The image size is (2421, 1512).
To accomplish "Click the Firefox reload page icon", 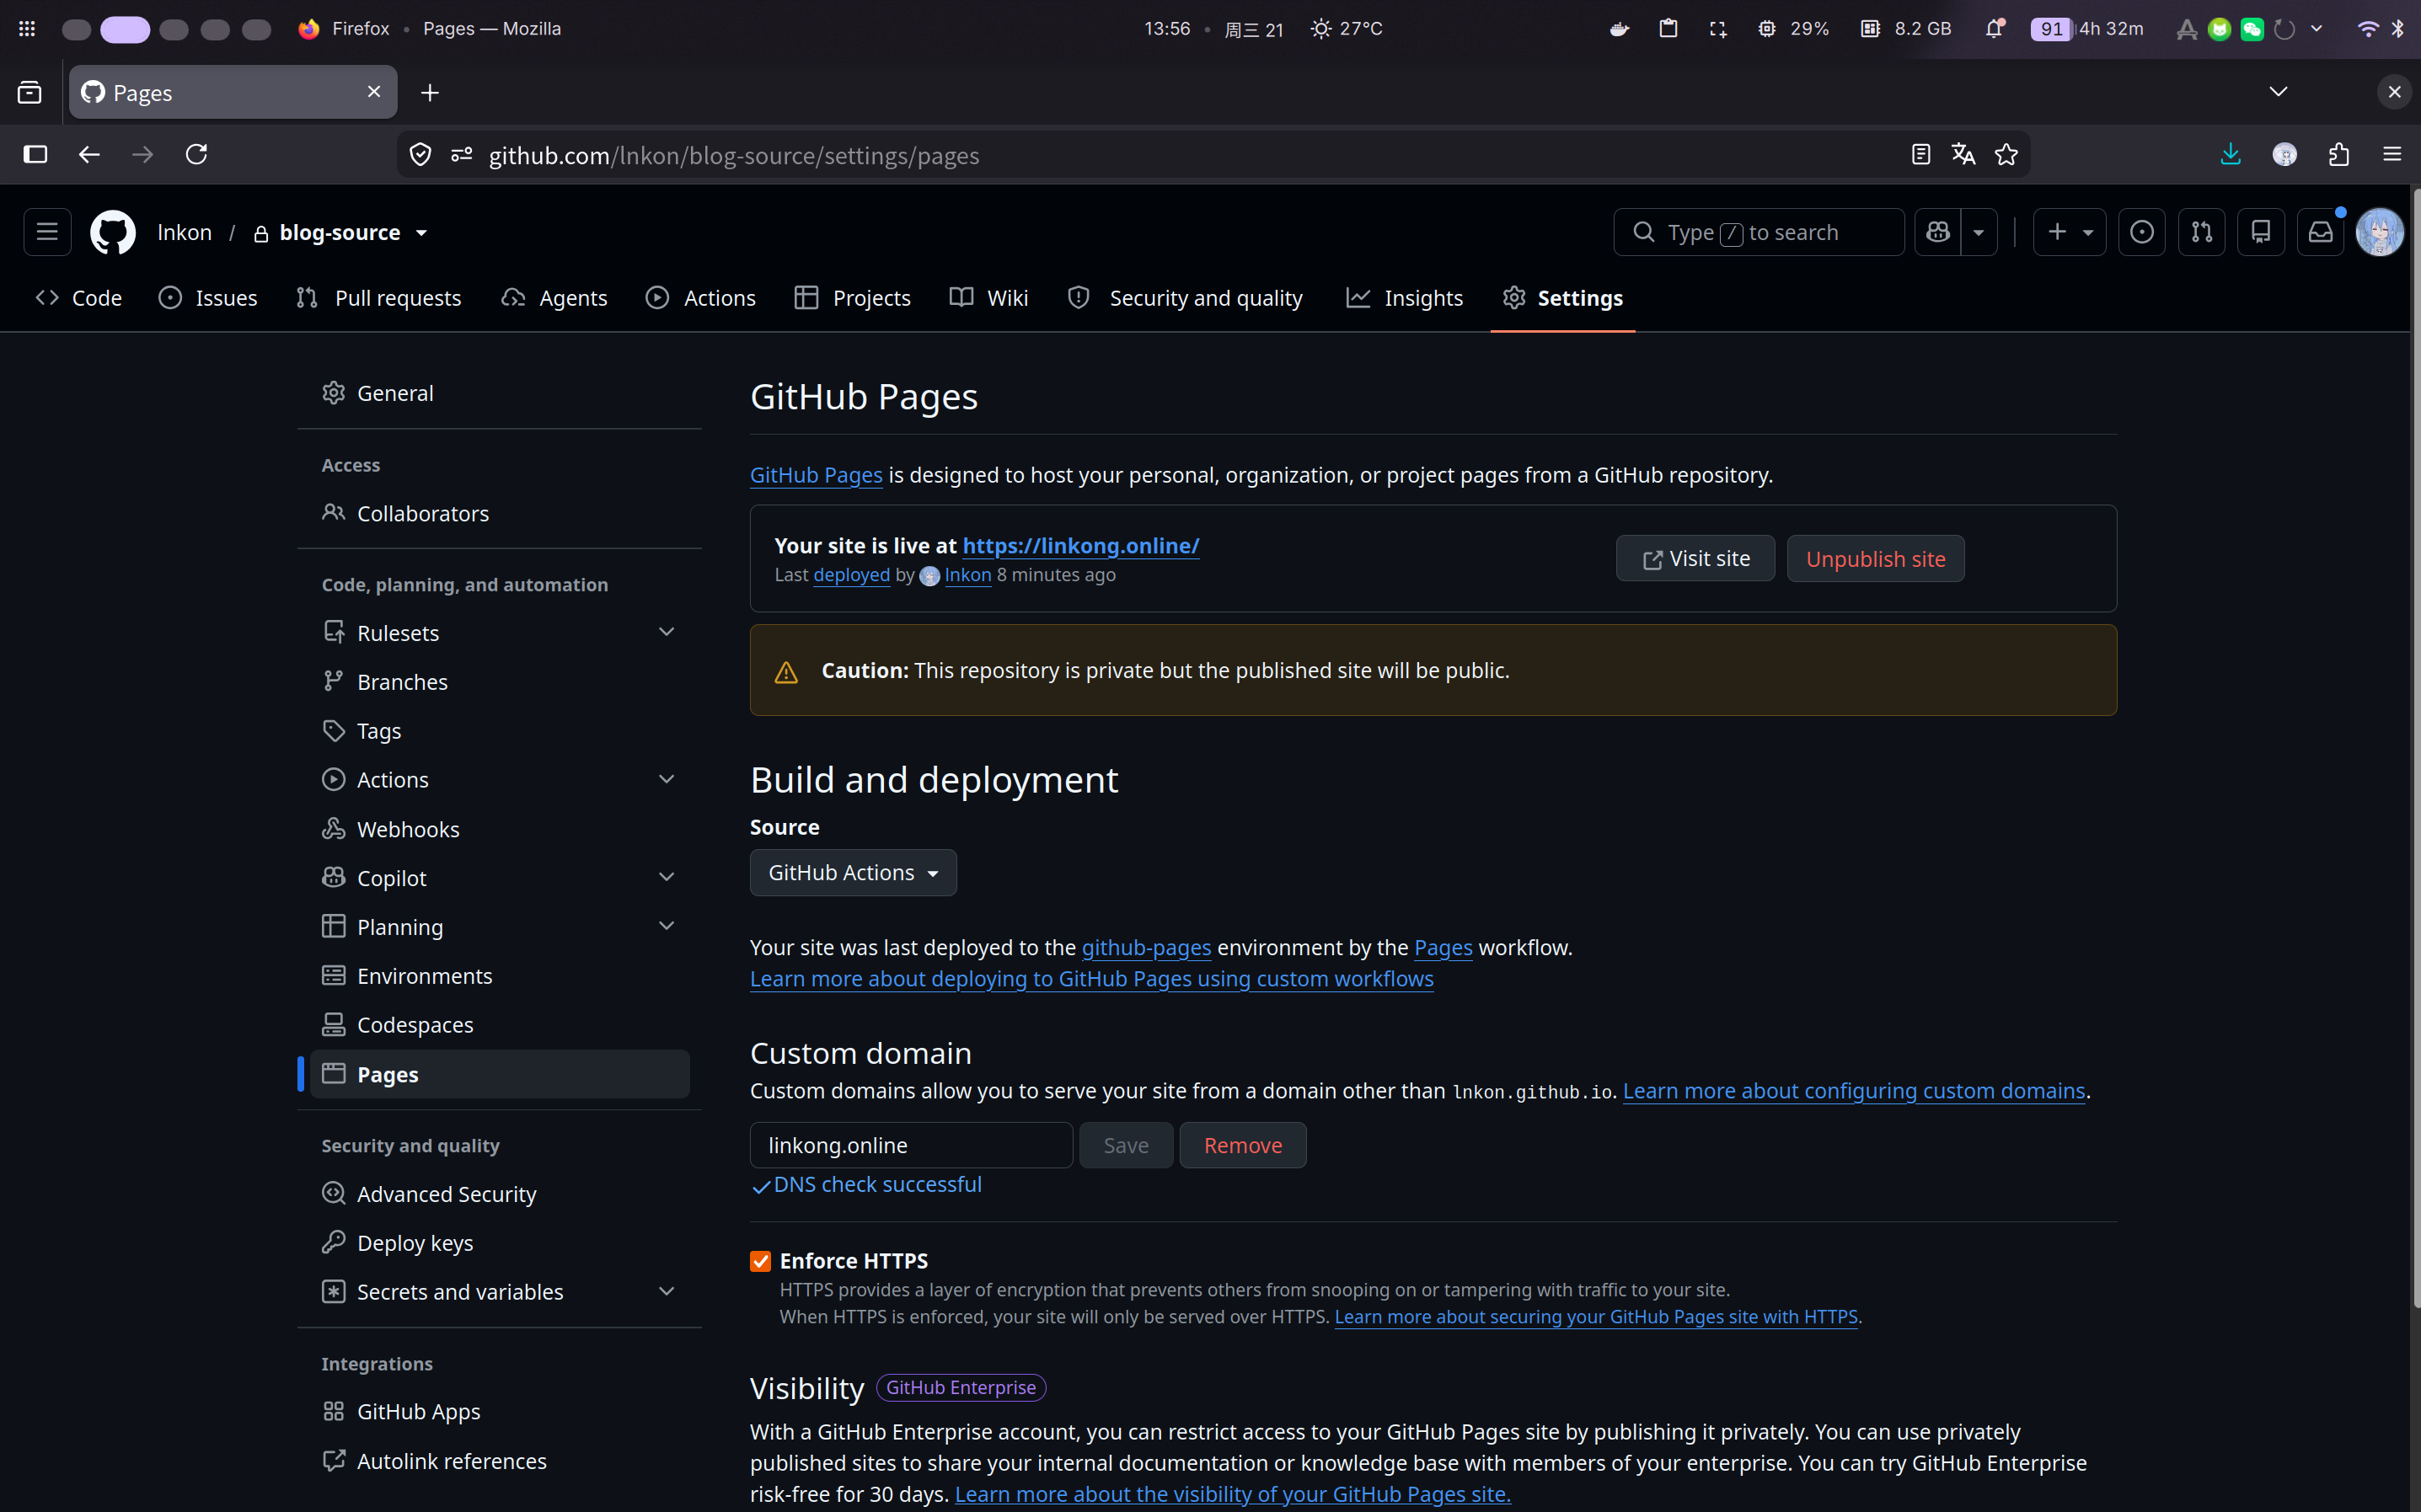I will pos(196,154).
